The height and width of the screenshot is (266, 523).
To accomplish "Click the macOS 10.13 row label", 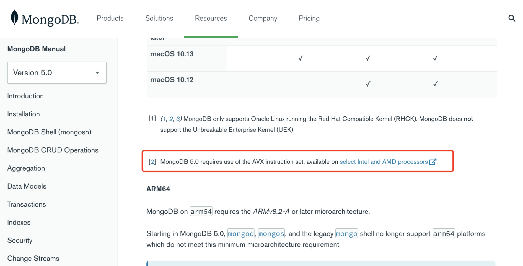I will (x=172, y=54).
